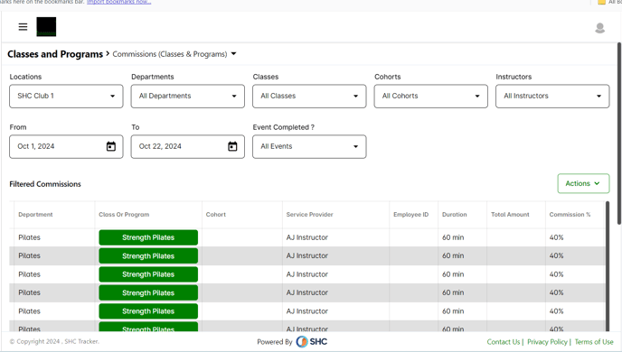Open the All Departments dropdown
The width and height of the screenshot is (622, 352).
tap(188, 97)
